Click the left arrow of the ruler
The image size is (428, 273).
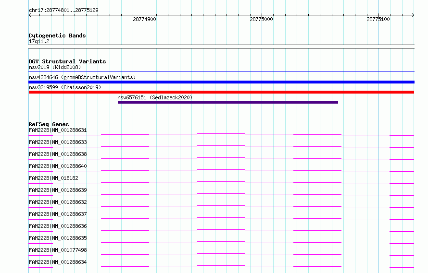[x=30, y=15]
